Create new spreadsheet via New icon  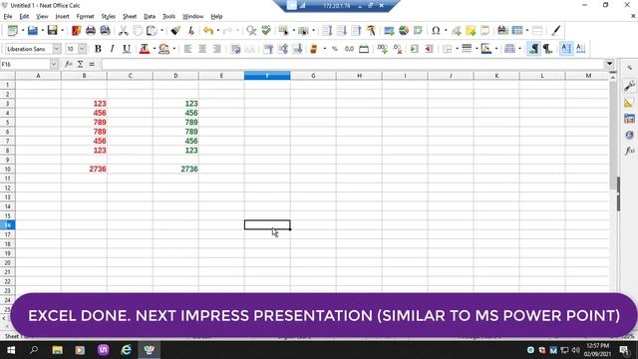pos(13,31)
